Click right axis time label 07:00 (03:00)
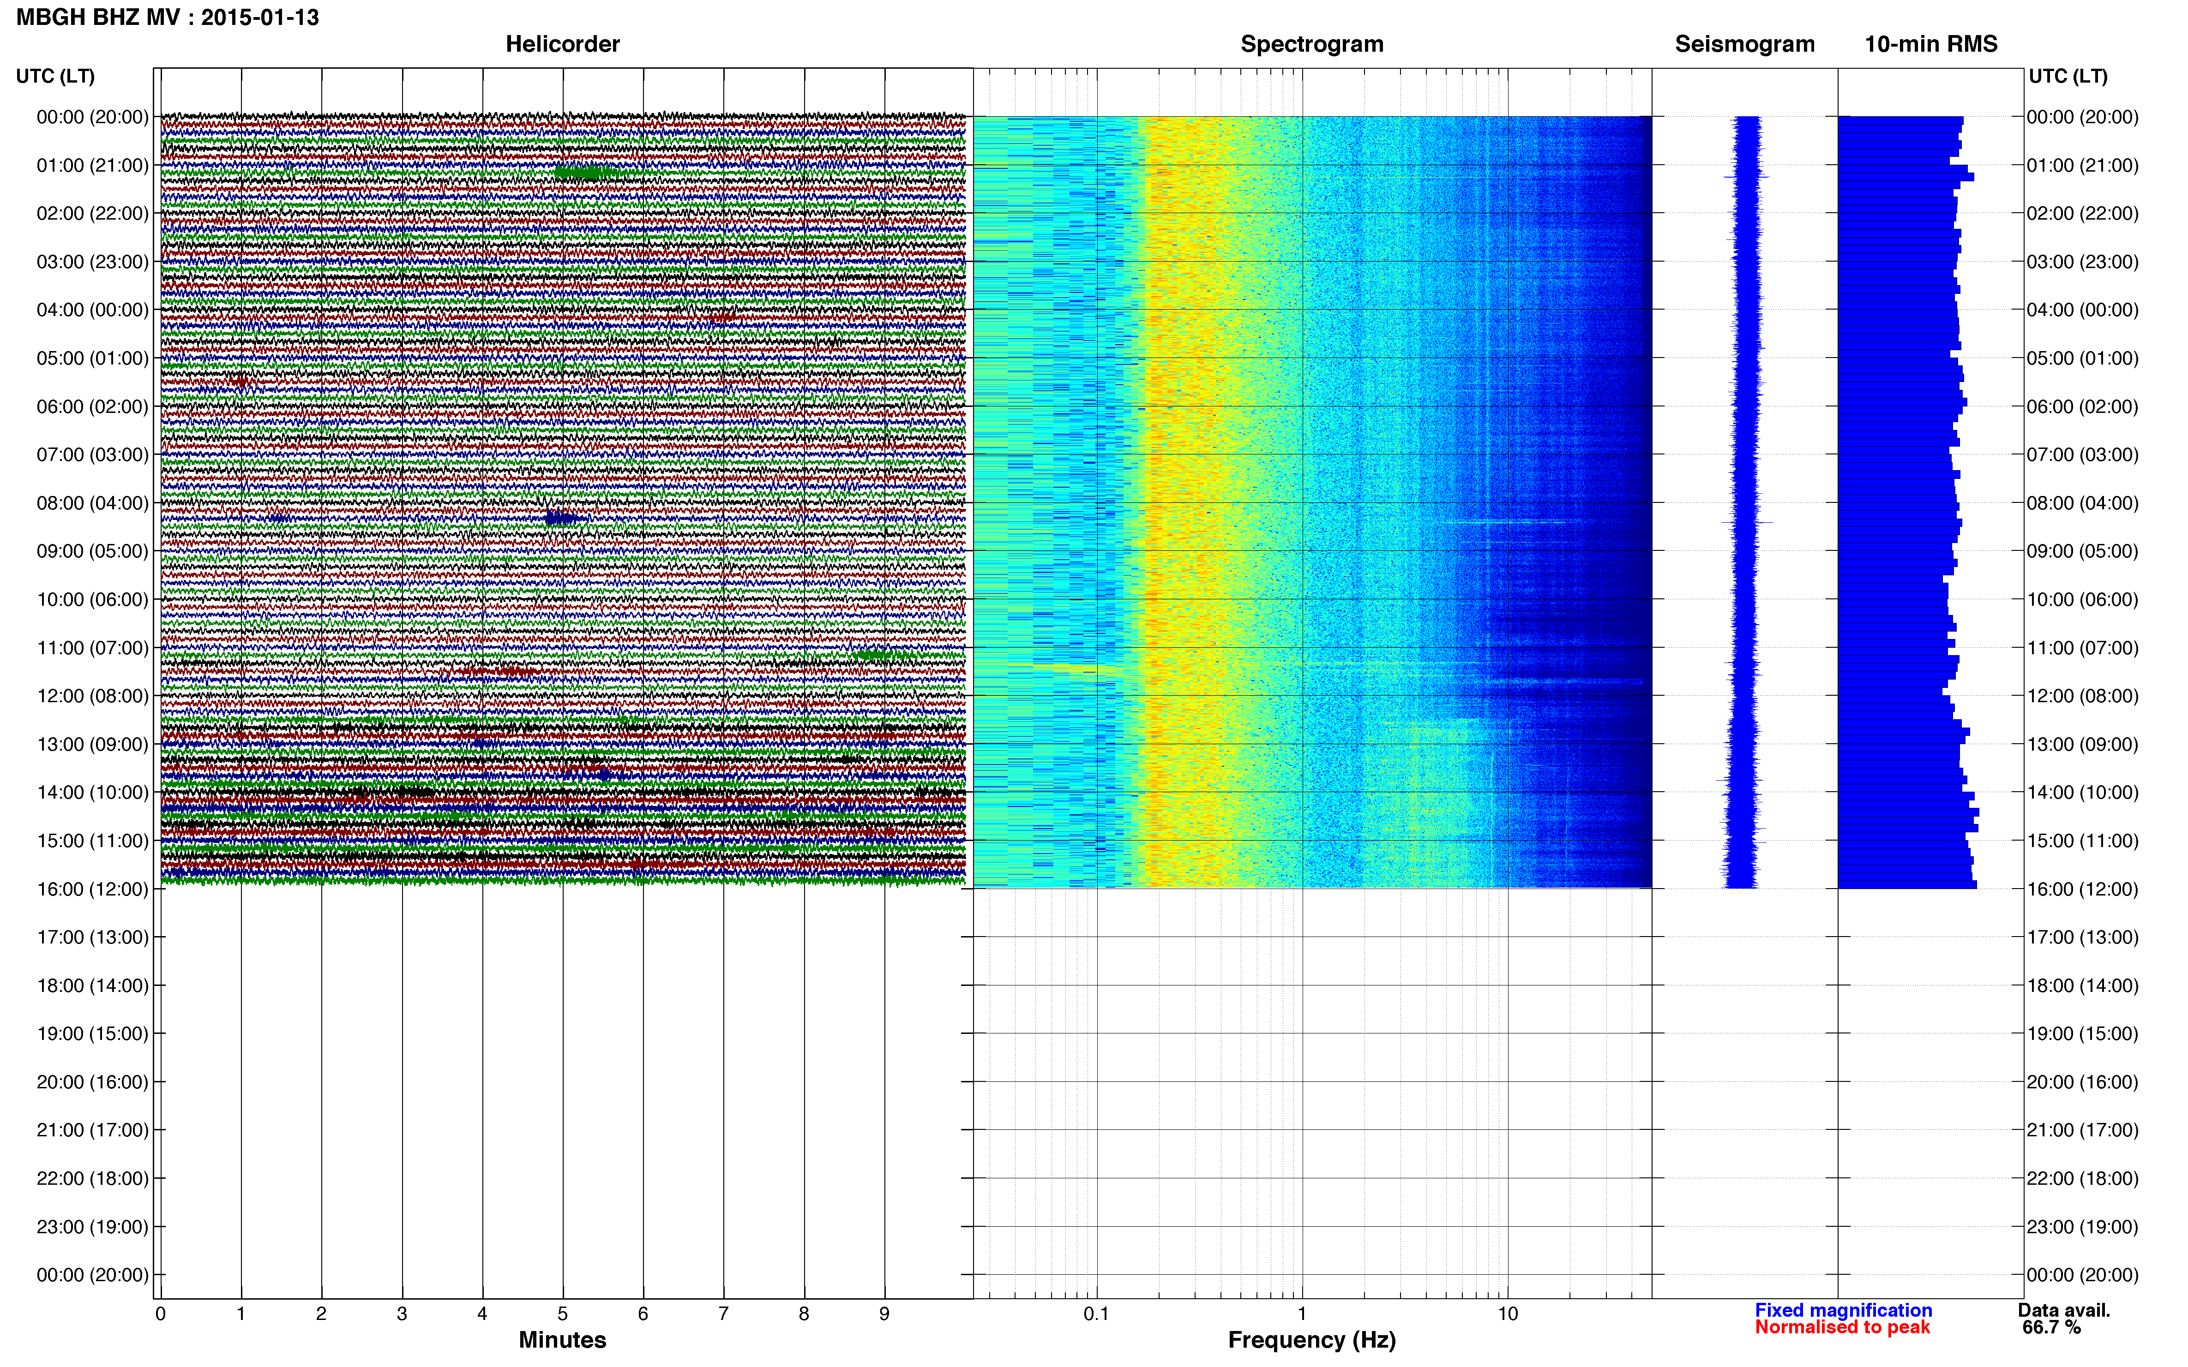Image resolution: width=2188 pixels, height=1367 pixels. pyautogui.click(x=2082, y=455)
